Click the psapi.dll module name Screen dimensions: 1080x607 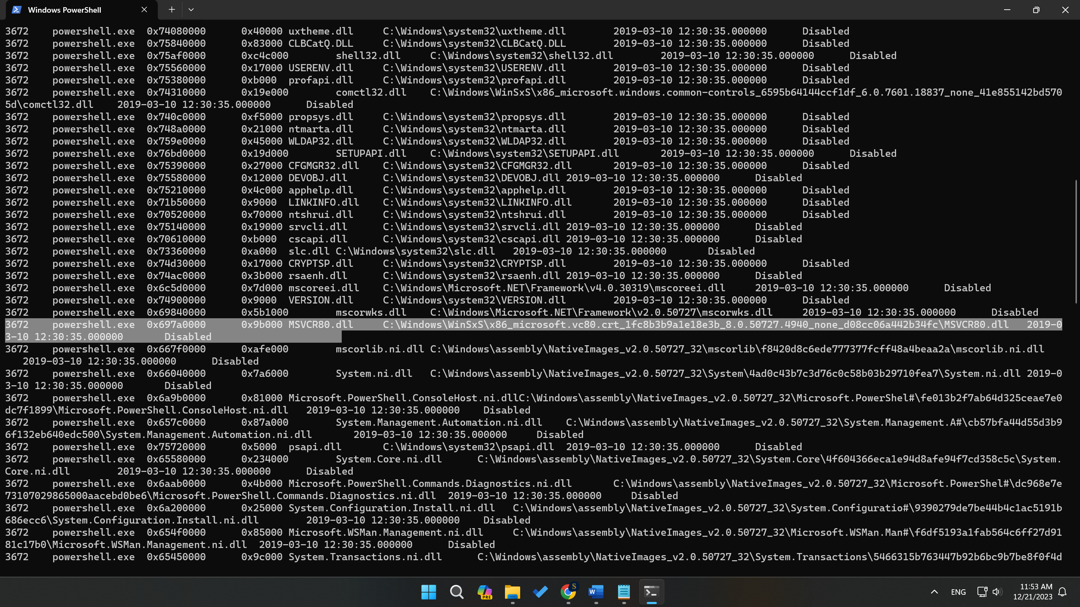tap(315, 447)
